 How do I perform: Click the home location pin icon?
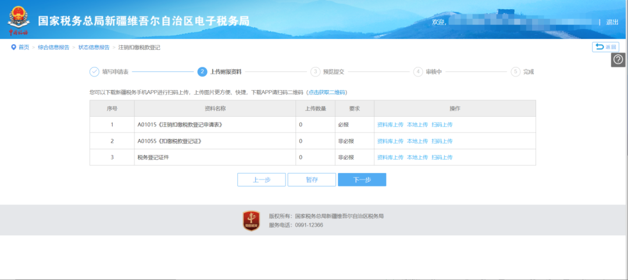(13, 47)
